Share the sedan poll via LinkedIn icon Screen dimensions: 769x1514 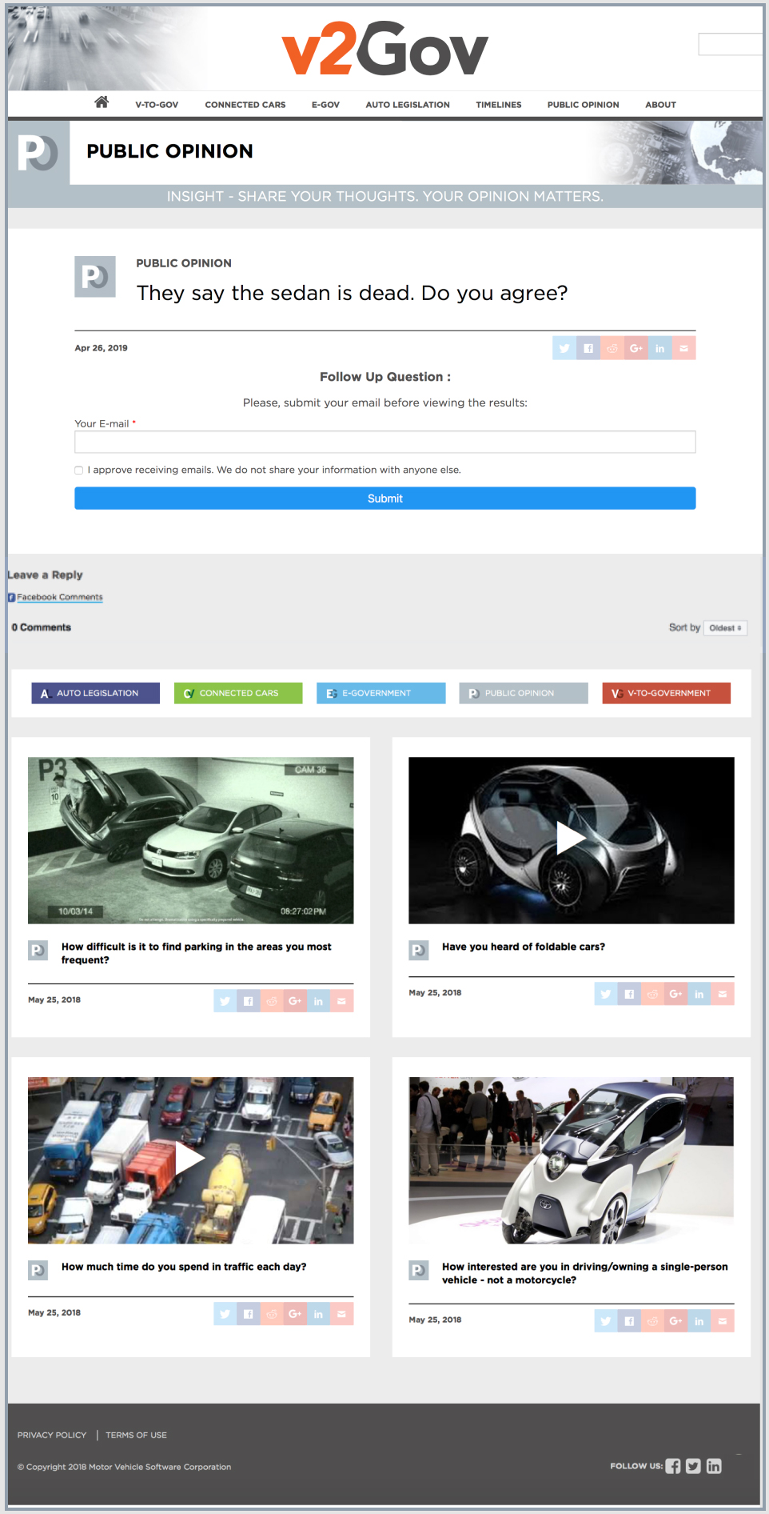659,348
